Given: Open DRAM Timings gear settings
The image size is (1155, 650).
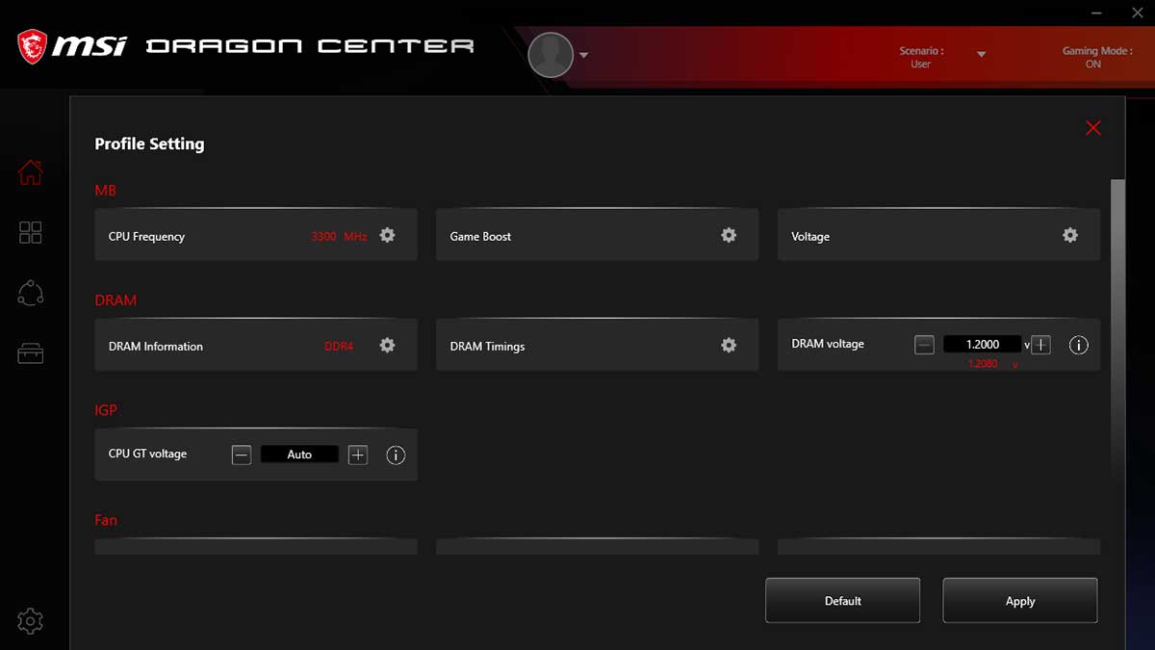Looking at the screenshot, I should click(x=729, y=346).
